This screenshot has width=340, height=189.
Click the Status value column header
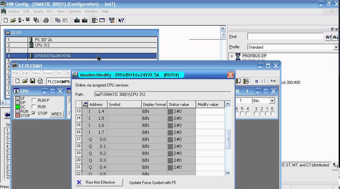[x=181, y=104]
